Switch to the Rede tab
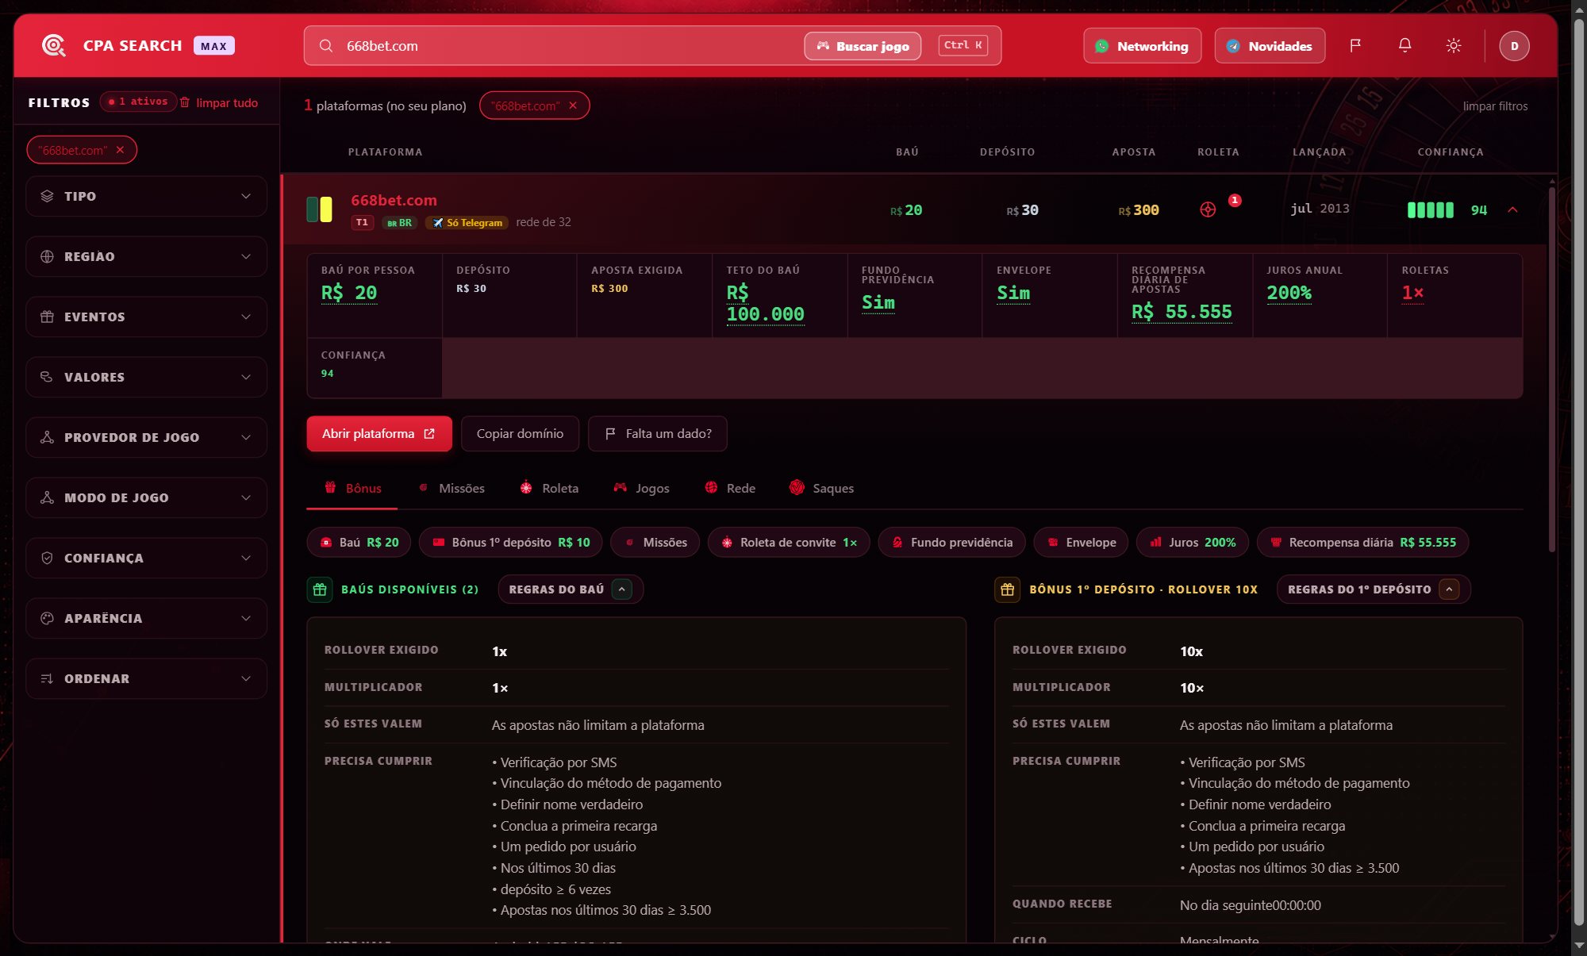Screen dimensions: 1587x956 730,488
